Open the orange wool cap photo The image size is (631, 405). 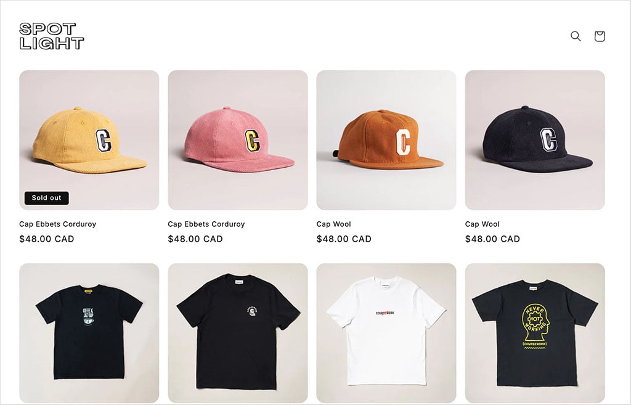[386, 140]
